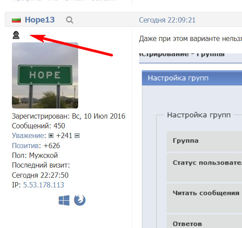The image size is (242, 228).
Task: Click the Firefox browser icon
Action: (79, 200)
